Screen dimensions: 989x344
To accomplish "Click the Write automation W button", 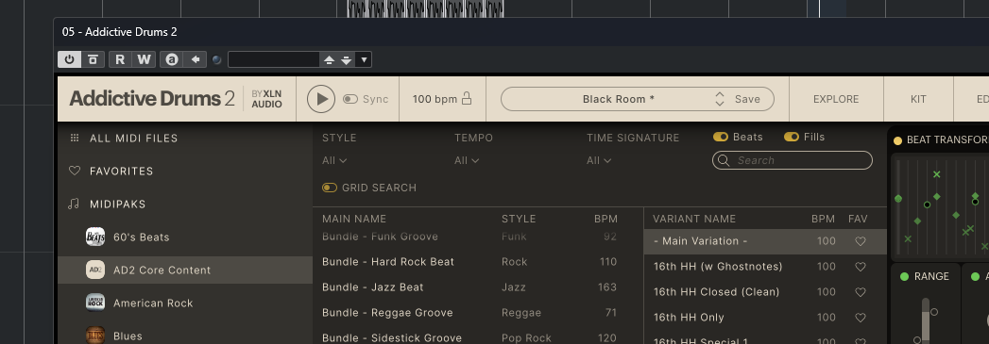I will [144, 59].
